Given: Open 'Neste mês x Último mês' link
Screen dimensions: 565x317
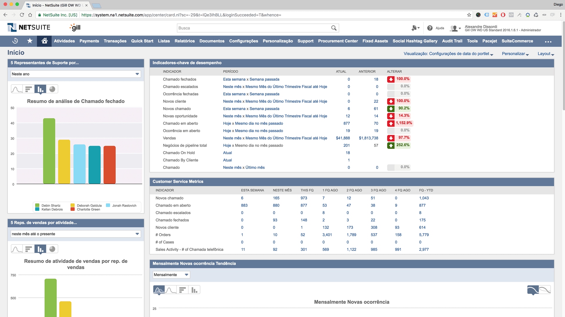Looking at the screenshot, I should (244, 167).
